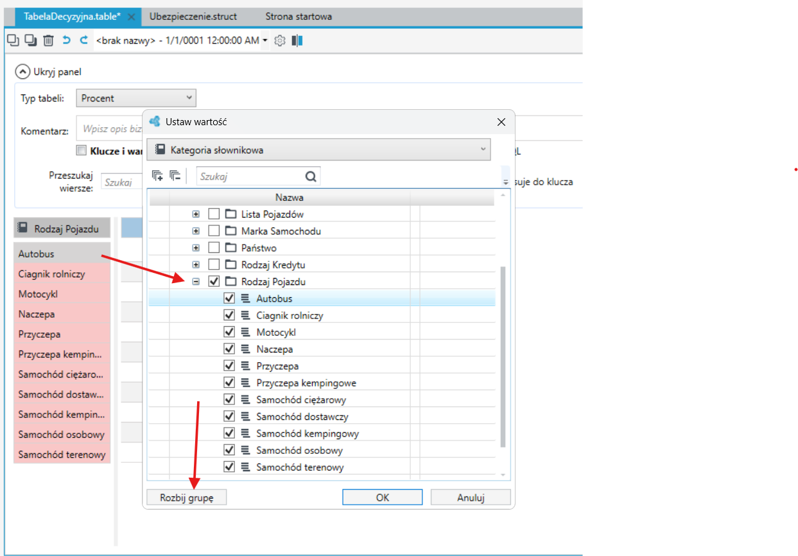The image size is (798, 556).
Task: Open the Strona startowa tab
Action: click(x=299, y=17)
